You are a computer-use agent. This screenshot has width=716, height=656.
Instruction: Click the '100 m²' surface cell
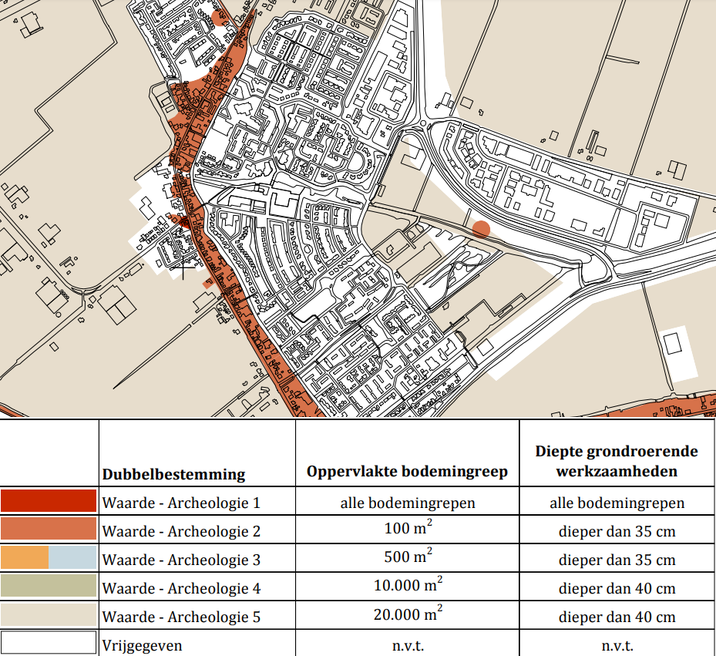[x=408, y=527]
